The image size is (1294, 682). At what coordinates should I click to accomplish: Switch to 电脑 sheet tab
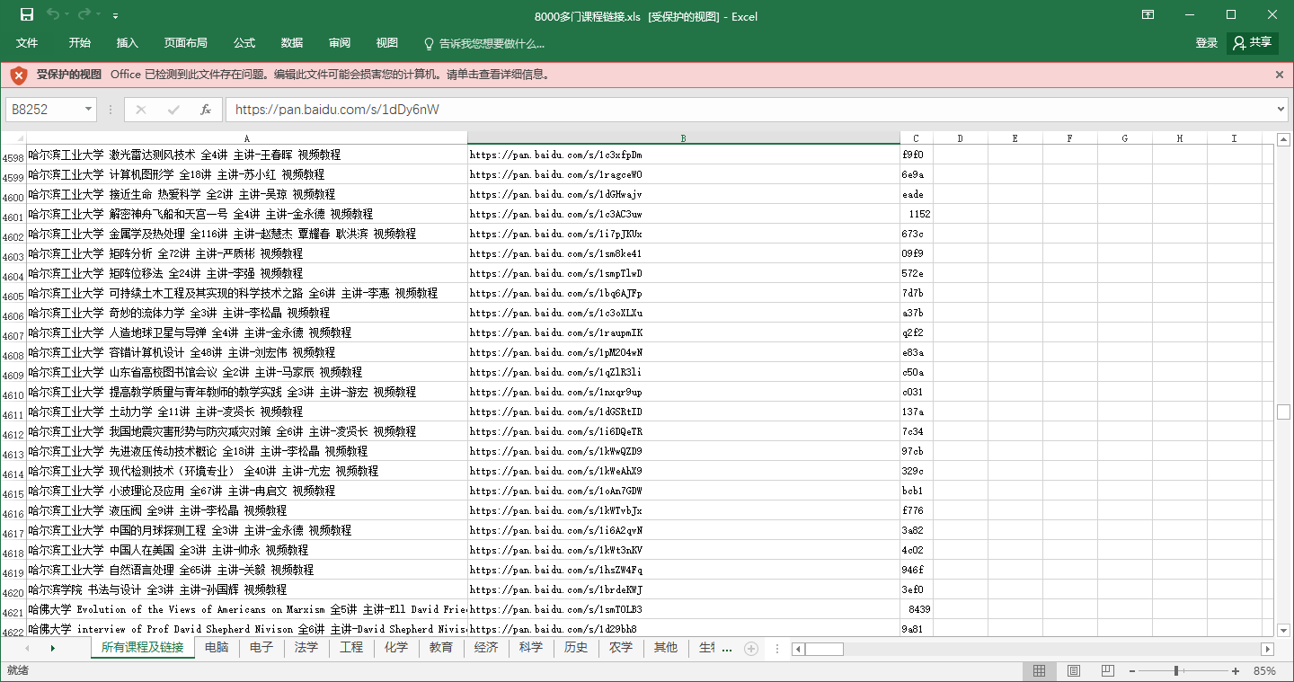217,648
